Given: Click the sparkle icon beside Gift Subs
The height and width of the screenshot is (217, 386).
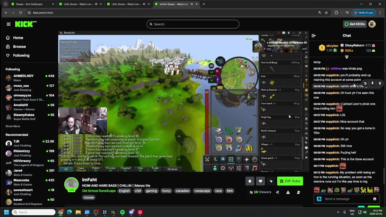Looking at the screenshot, I should (x=271, y=181).
